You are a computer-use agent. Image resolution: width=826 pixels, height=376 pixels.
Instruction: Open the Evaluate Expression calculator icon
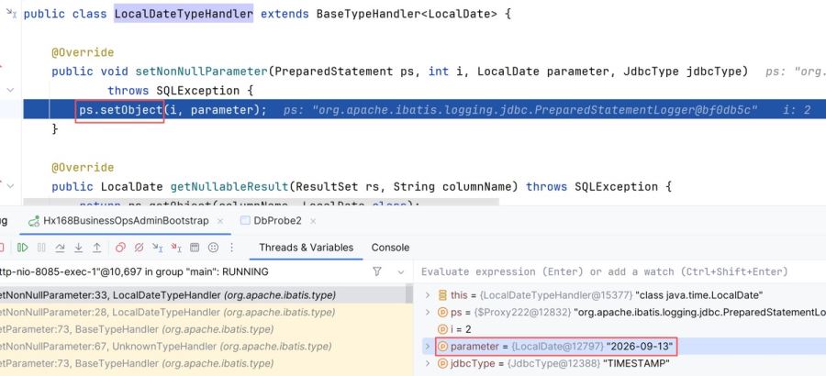195,248
